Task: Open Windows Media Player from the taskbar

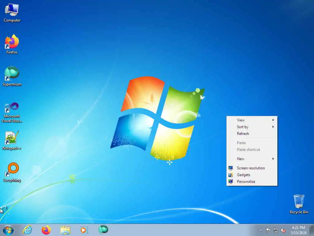Action: pos(84,230)
